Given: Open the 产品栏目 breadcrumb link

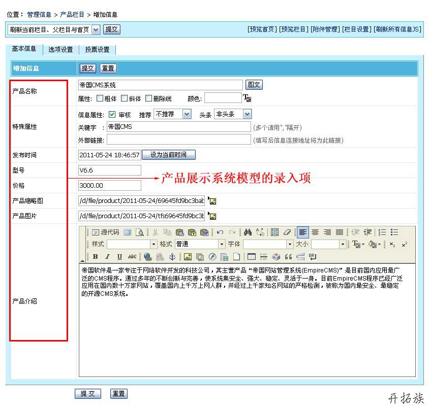Looking at the screenshot, I should pyautogui.click(x=72, y=15).
